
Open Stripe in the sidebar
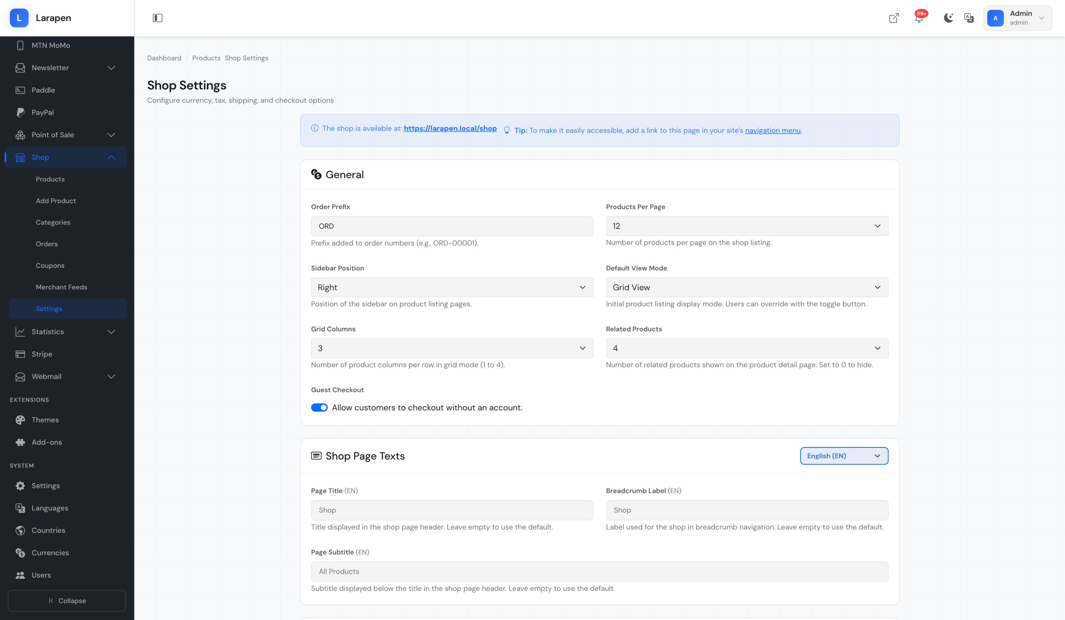point(42,354)
